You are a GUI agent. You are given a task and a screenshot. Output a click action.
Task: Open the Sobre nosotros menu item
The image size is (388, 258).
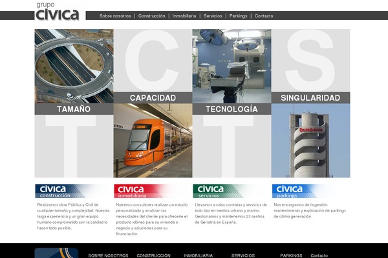pos(115,15)
